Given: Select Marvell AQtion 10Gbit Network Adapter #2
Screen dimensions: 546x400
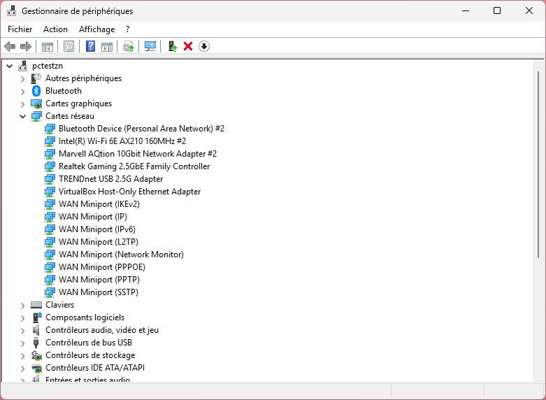Looking at the screenshot, I should [138, 154].
